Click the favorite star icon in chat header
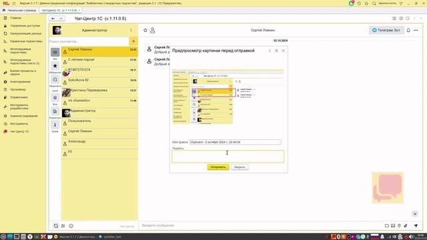The image size is (427, 240). click(145, 30)
